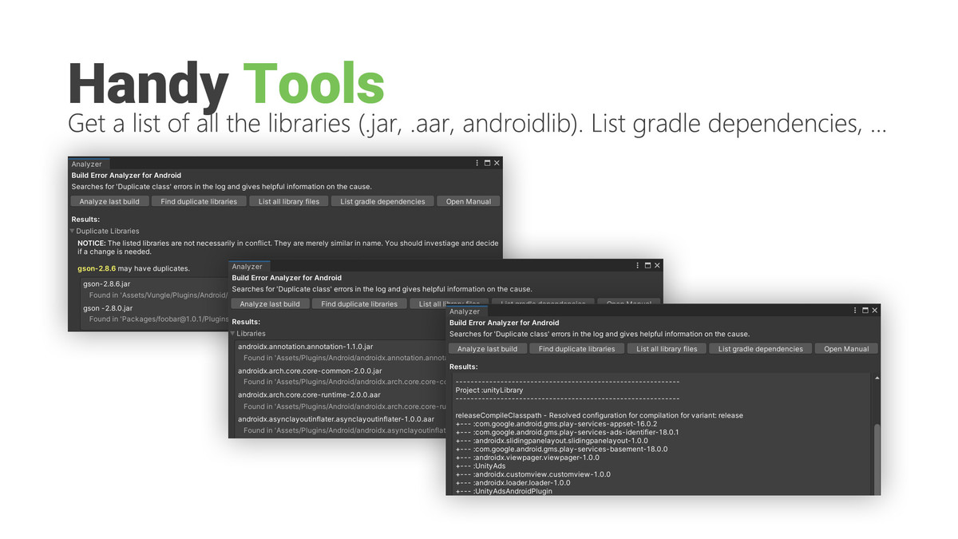Collapse the Libraries section in the middle window

click(232, 334)
